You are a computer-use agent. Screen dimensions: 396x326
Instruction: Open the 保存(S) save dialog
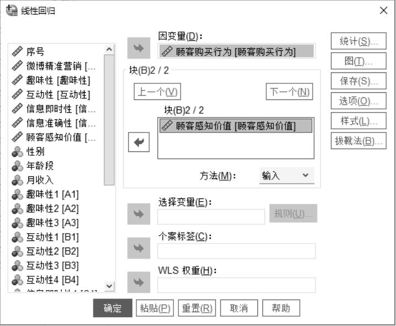pyautogui.click(x=358, y=81)
